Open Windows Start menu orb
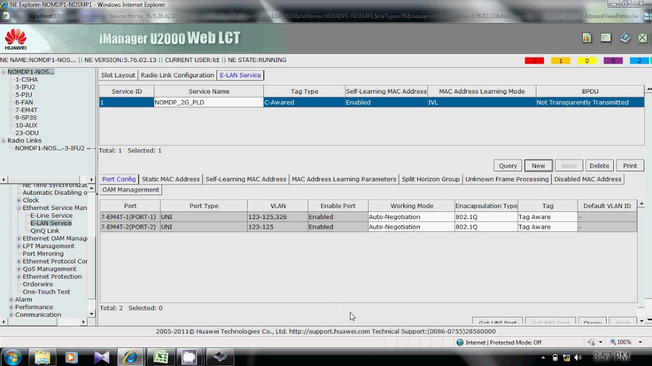Screen dimensions: 652x366 pos(12,357)
